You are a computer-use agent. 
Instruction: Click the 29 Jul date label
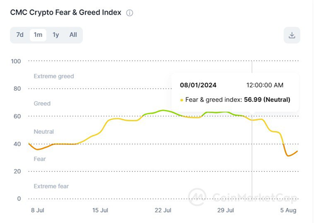(226, 211)
